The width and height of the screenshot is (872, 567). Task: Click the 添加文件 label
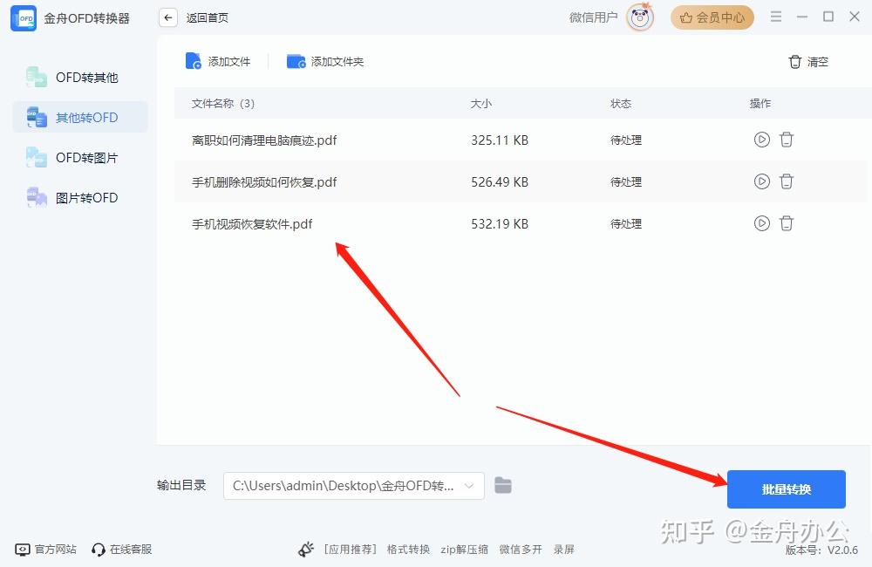(x=229, y=62)
